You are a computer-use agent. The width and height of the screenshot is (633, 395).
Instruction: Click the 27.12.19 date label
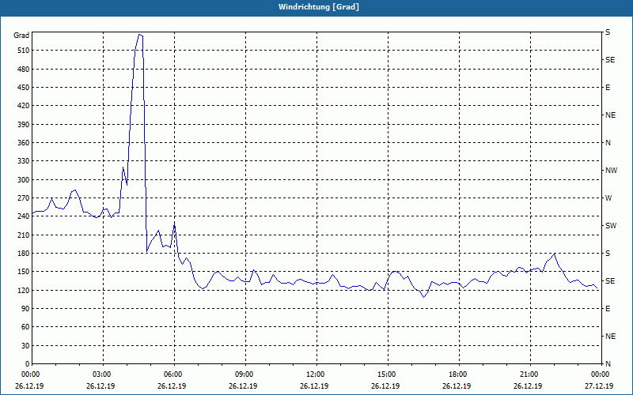[x=599, y=386]
